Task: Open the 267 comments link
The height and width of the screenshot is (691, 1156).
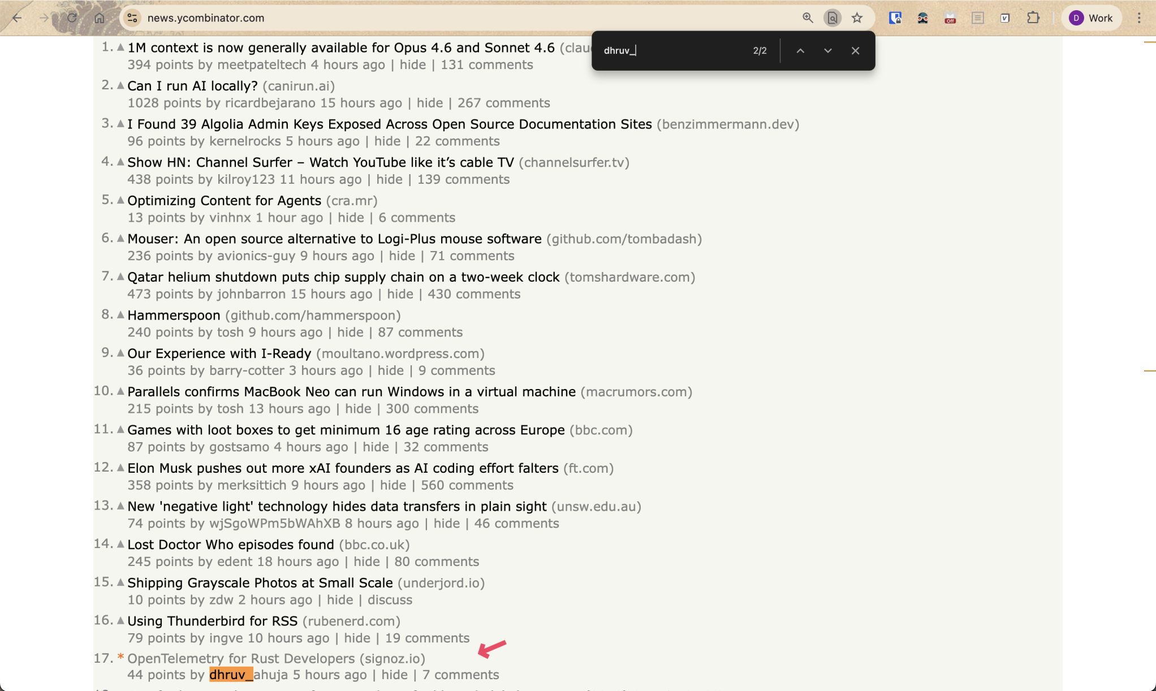Action: point(504,103)
